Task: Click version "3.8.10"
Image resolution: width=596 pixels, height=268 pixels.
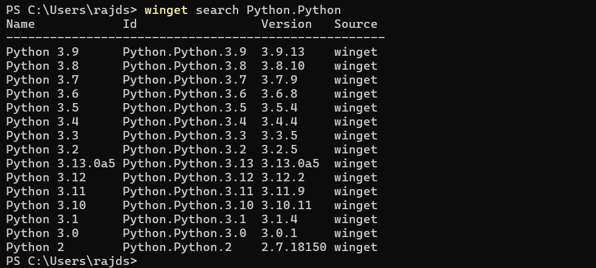Action: coord(283,65)
